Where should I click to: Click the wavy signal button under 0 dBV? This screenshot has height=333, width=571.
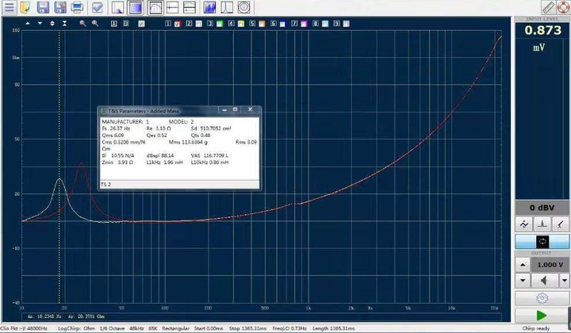[x=524, y=224]
